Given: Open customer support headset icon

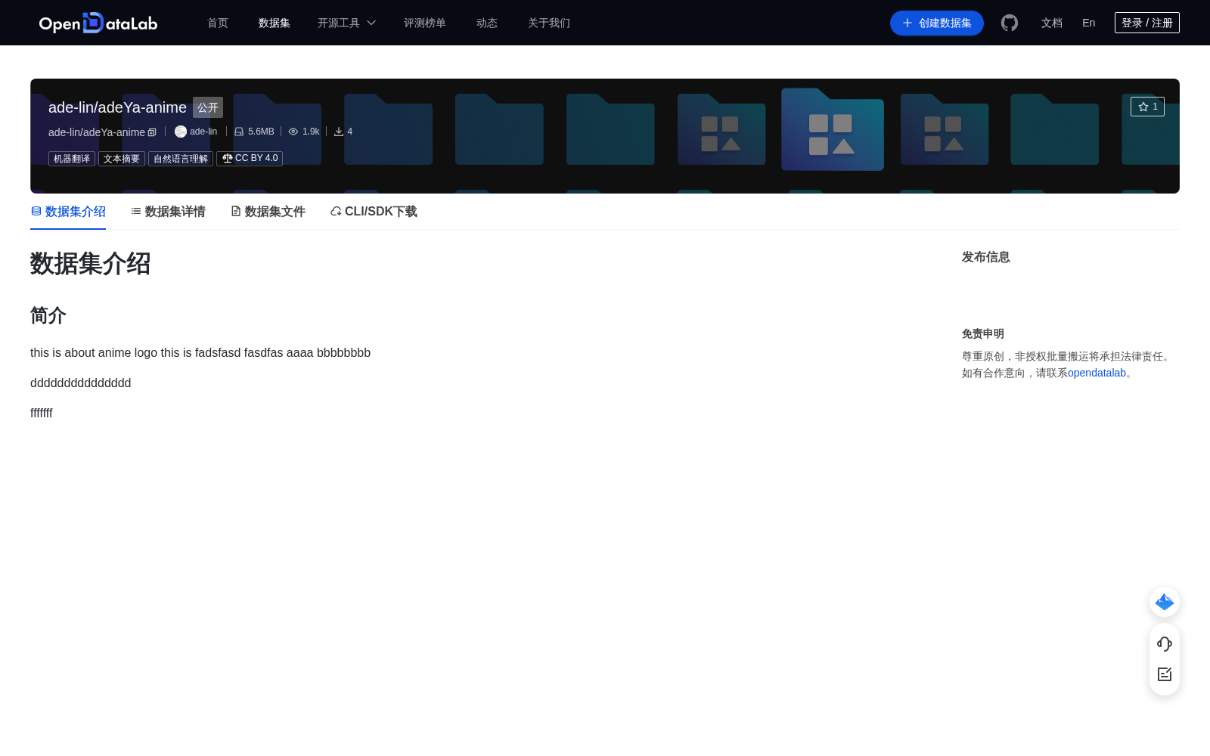Looking at the screenshot, I should 1165,644.
